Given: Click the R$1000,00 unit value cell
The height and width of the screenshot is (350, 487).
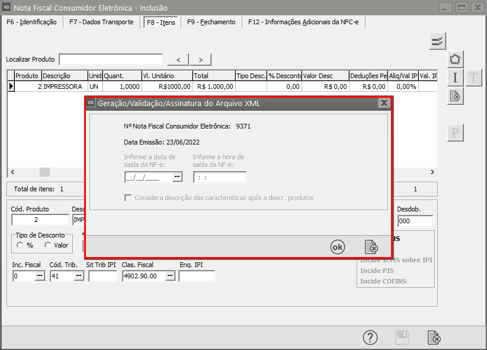Looking at the screenshot, I should [x=167, y=86].
